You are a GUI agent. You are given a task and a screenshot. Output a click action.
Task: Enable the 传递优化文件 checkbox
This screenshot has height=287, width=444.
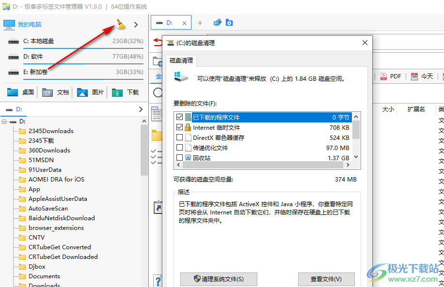coord(180,148)
